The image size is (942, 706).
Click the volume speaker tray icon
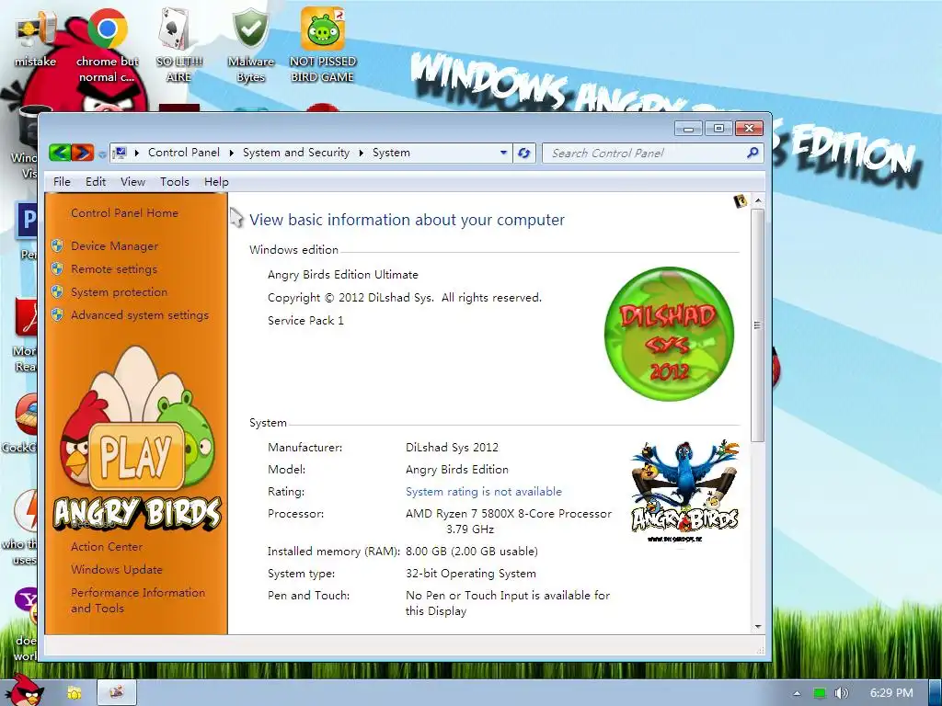[841, 693]
